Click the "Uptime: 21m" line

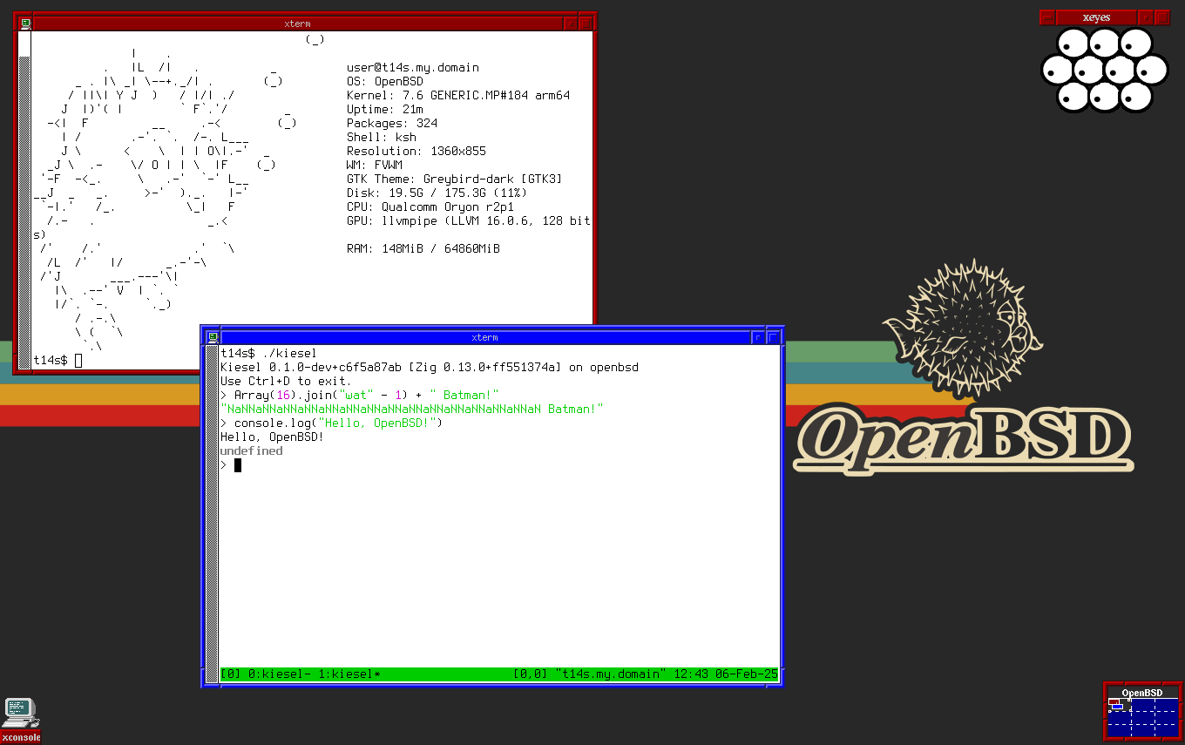[385, 109]
